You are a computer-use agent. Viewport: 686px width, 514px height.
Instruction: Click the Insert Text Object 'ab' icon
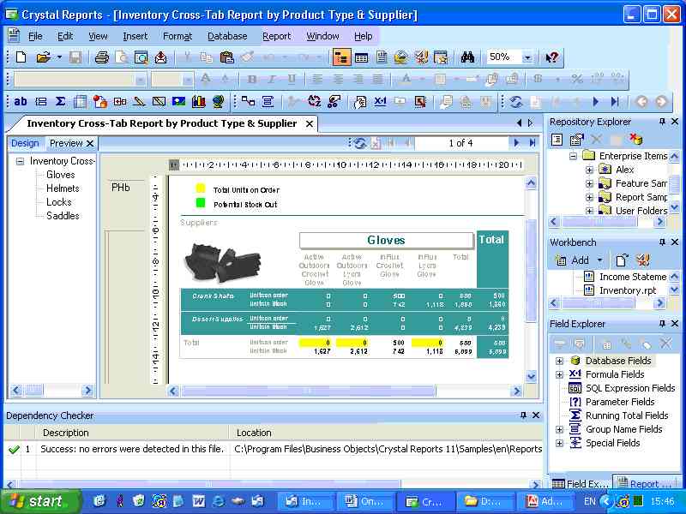click(21, 101)
